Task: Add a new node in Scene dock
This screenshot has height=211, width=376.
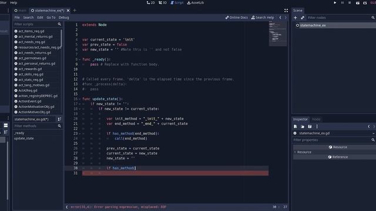Action: 295,18
